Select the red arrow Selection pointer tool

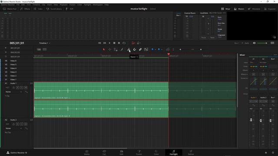click(x=104, y=49)
